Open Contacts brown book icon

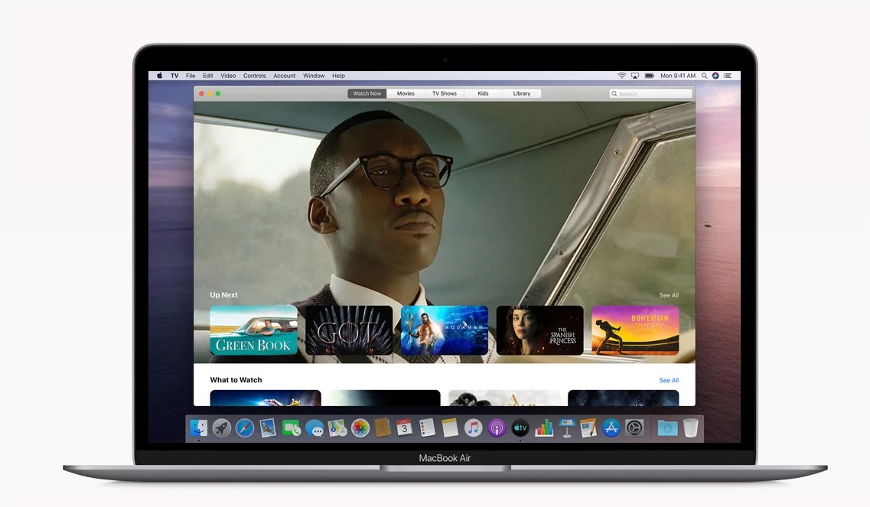point(383,427)
